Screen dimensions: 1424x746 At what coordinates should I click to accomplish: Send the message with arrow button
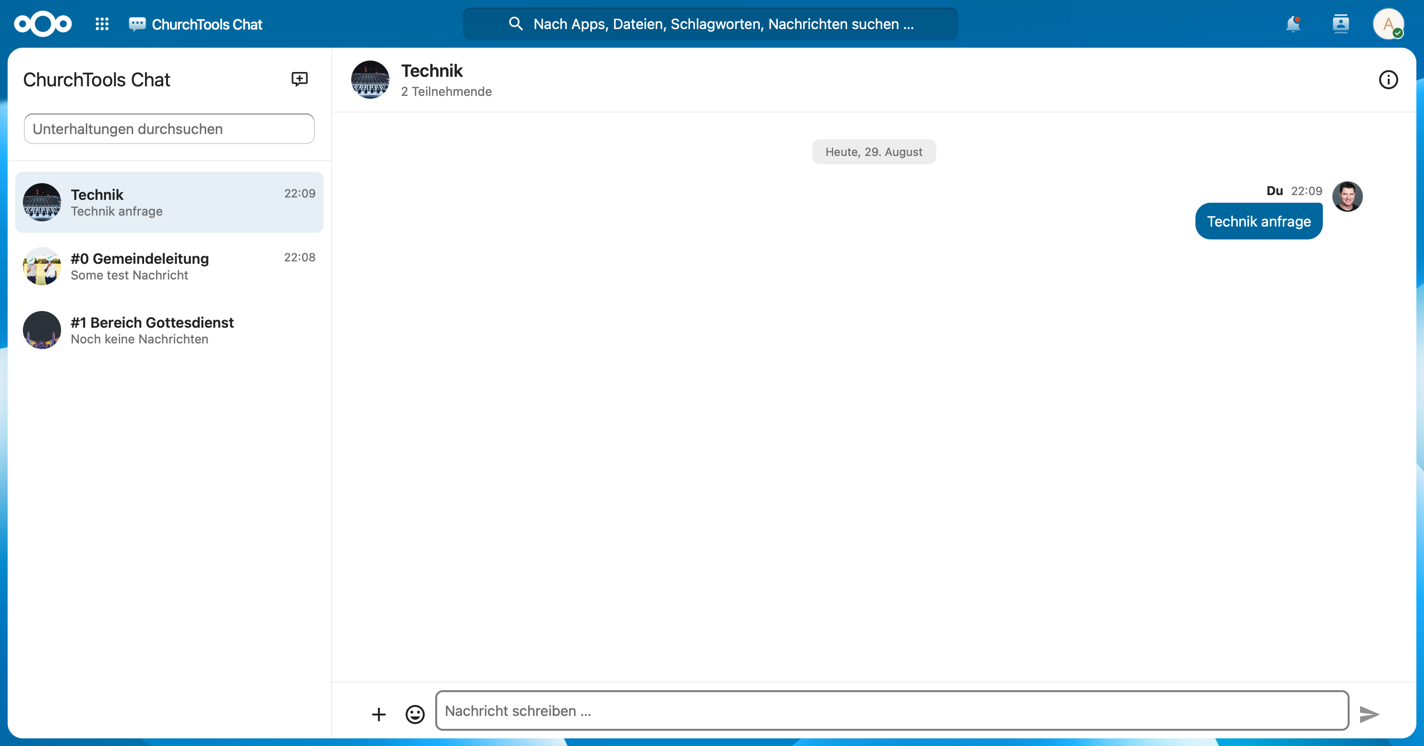1369,714
